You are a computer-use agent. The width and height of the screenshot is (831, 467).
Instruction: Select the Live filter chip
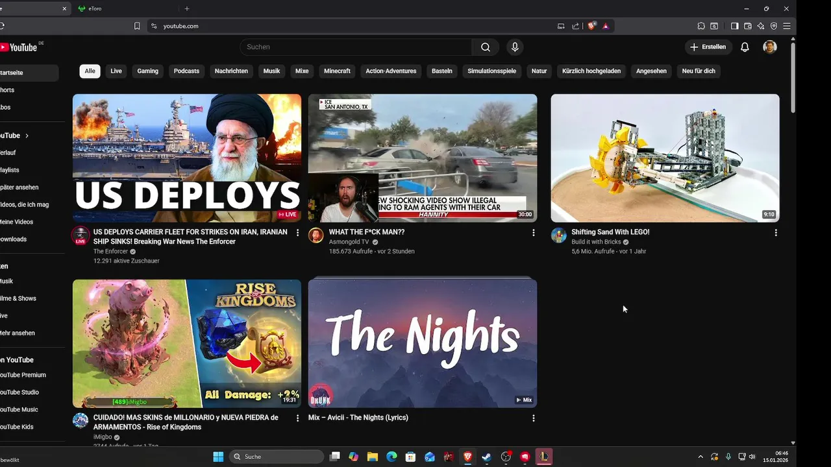coord(116,71)
